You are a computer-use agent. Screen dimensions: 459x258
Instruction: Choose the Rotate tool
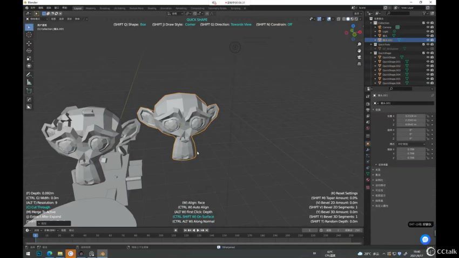[29, 51]
